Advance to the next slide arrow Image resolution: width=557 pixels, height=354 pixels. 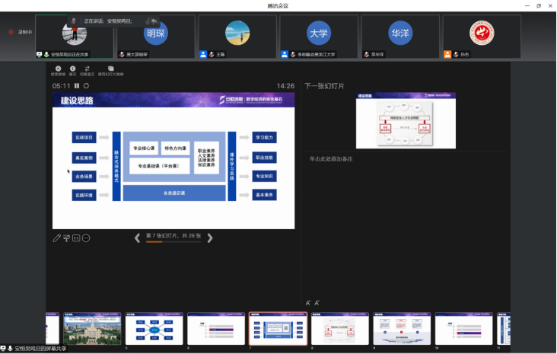click(210, 238)
